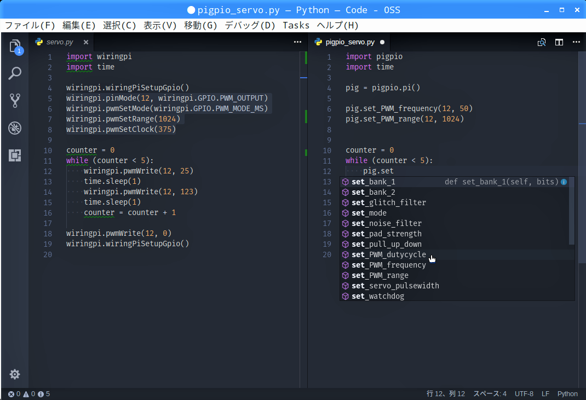Open More Actions in left editor group
This screenshot has height=400, width=586.
tap(297, 42)
